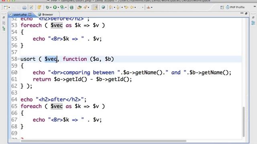Click the restore icon in left sidebar
The image size is (257, 144).
click(x=4, y=18)
